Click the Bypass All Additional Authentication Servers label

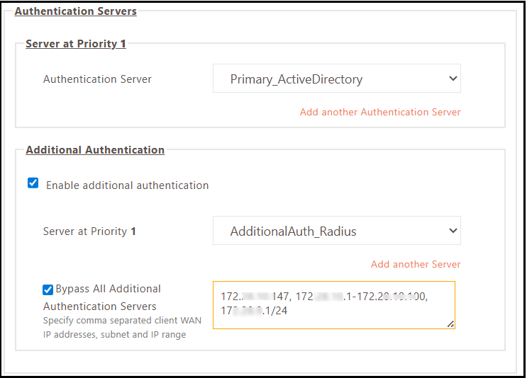tap(108, 289)
